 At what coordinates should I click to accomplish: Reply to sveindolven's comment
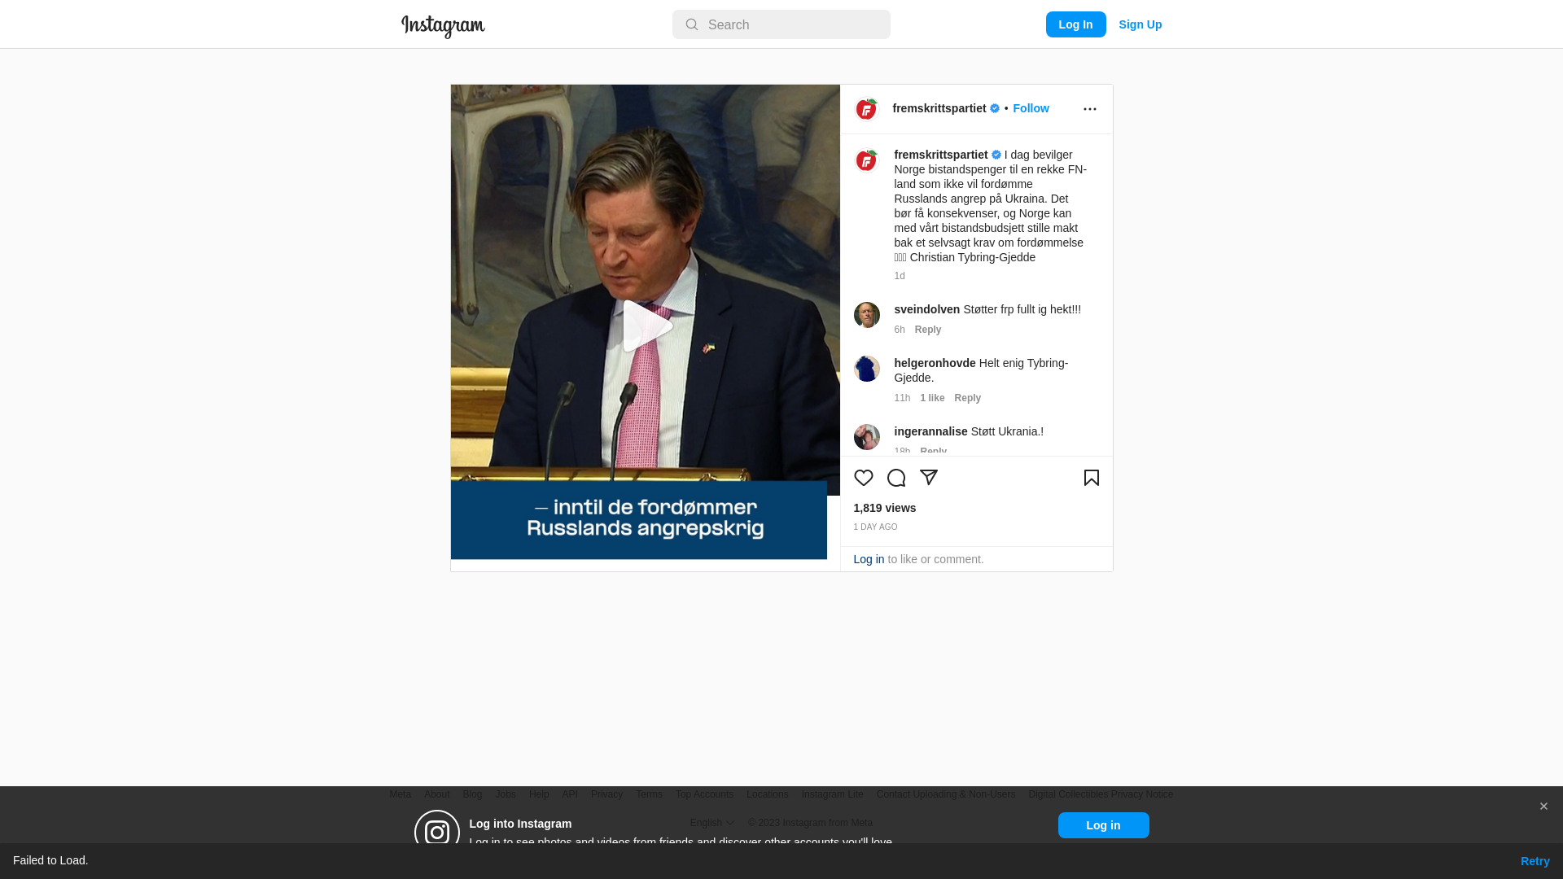tap(927, 330)
